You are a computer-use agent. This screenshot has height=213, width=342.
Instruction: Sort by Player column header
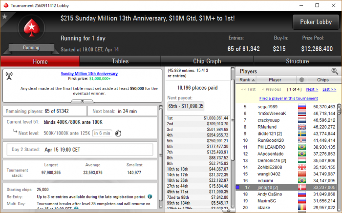coord(276,80)
